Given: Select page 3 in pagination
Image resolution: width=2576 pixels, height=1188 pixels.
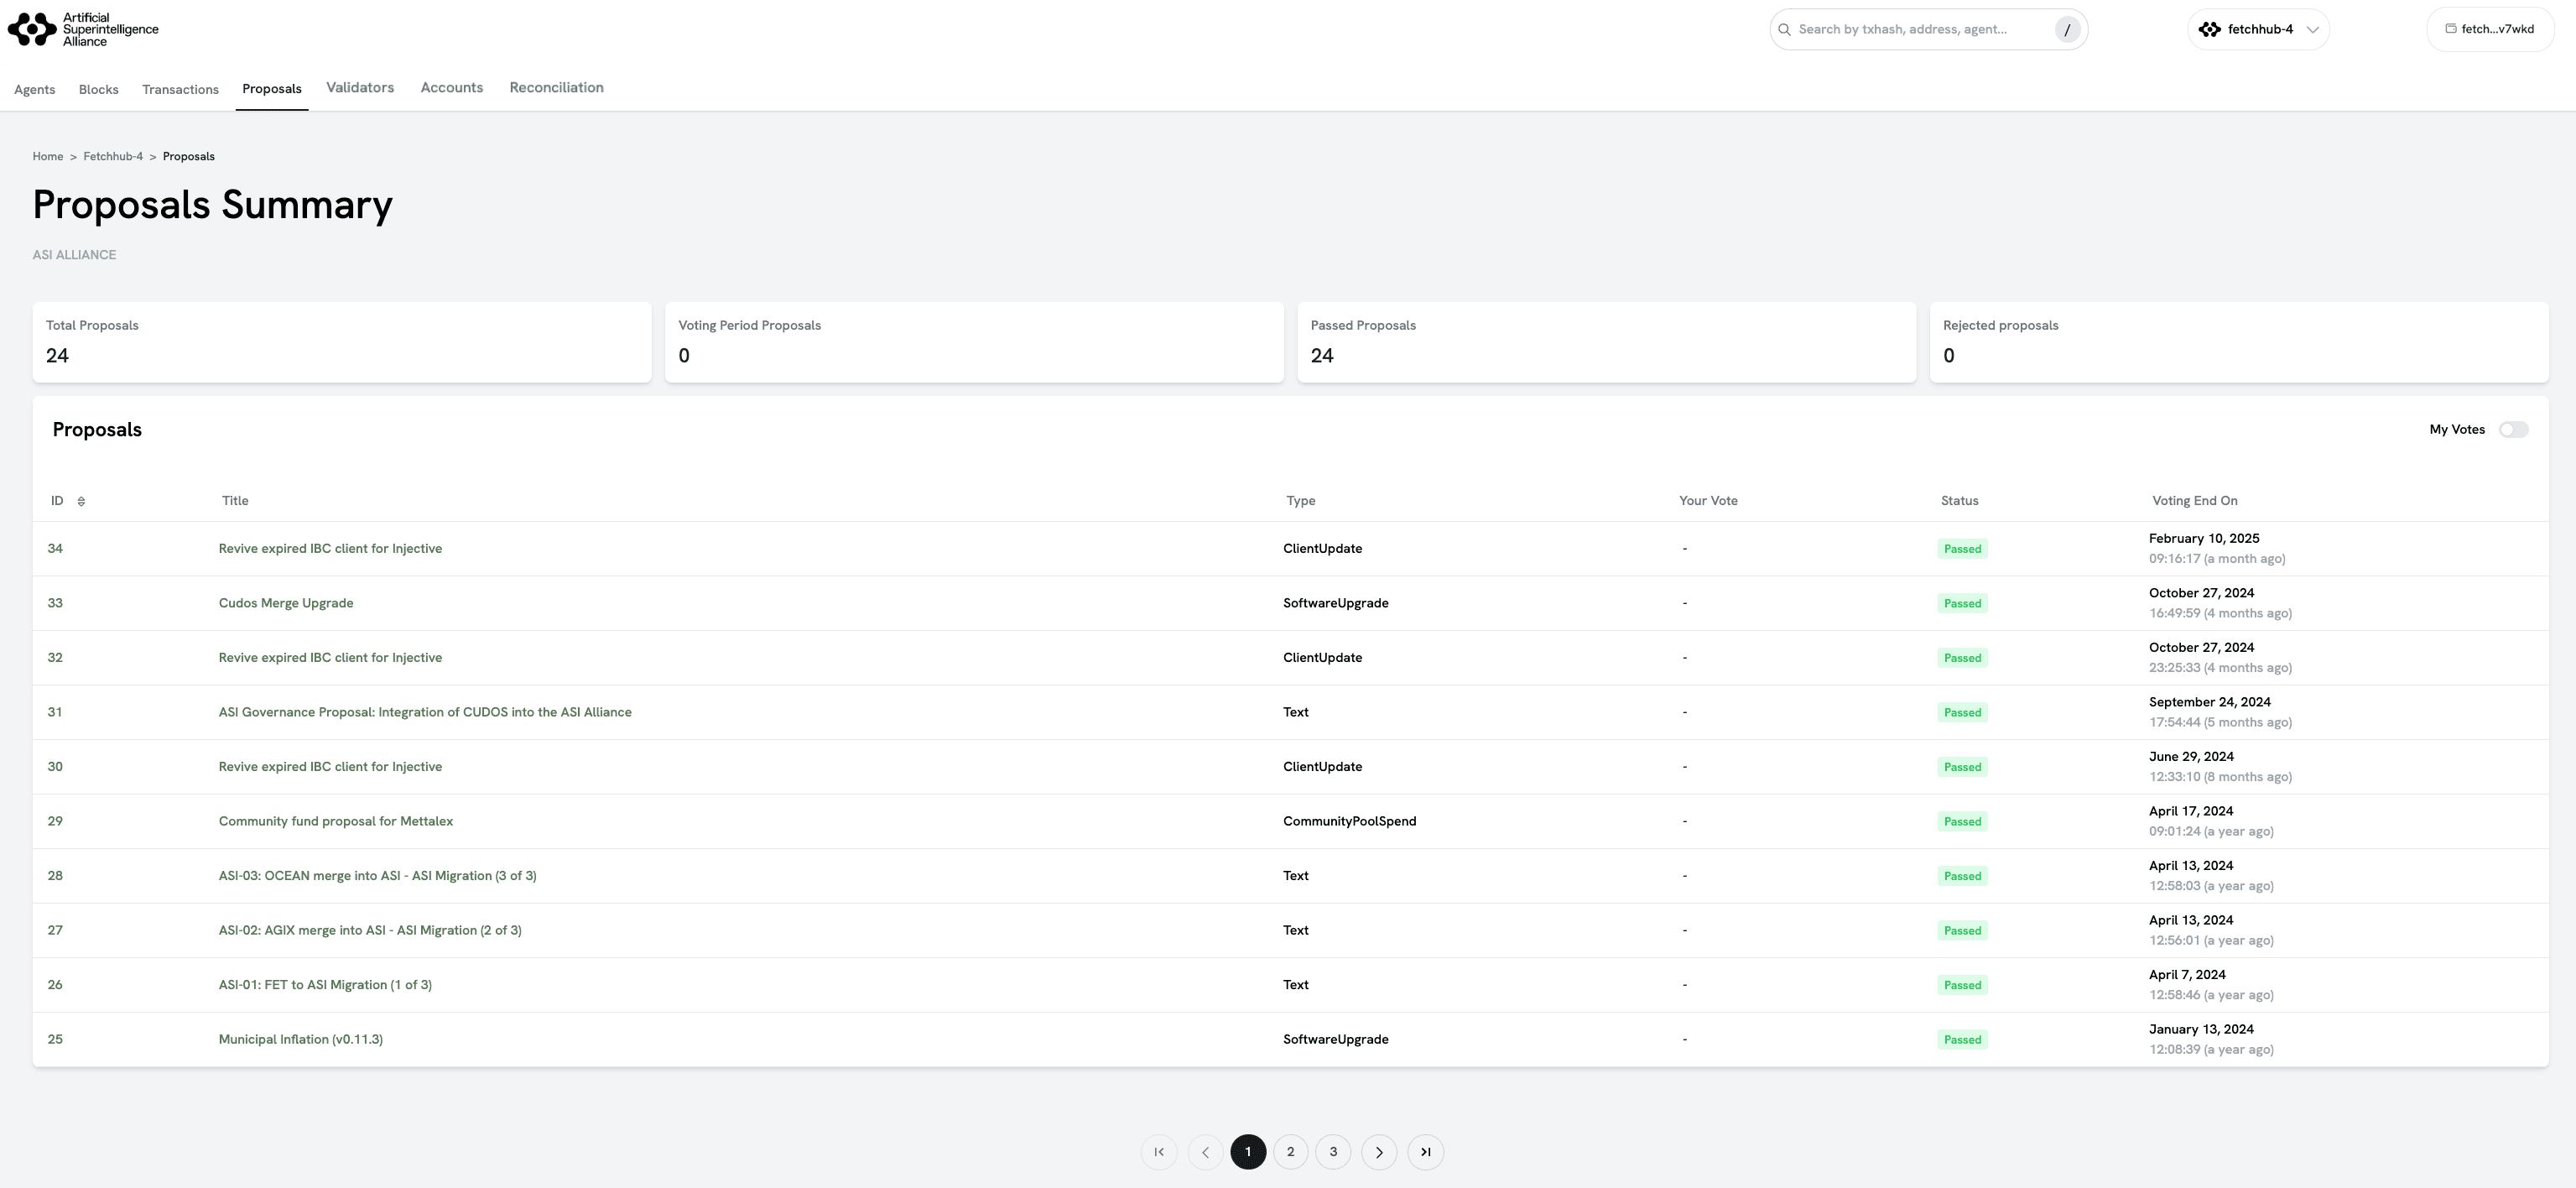Looking at the screenshot, I should click(x=1333, y=1152).
